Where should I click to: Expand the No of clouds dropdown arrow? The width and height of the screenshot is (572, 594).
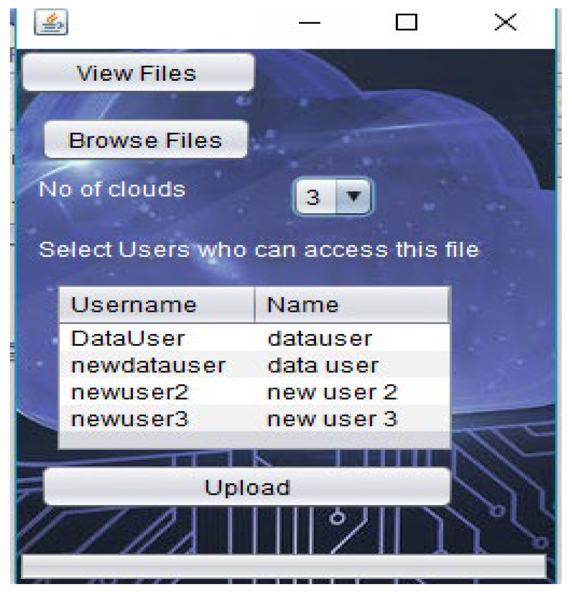click(x=353, y=197)
